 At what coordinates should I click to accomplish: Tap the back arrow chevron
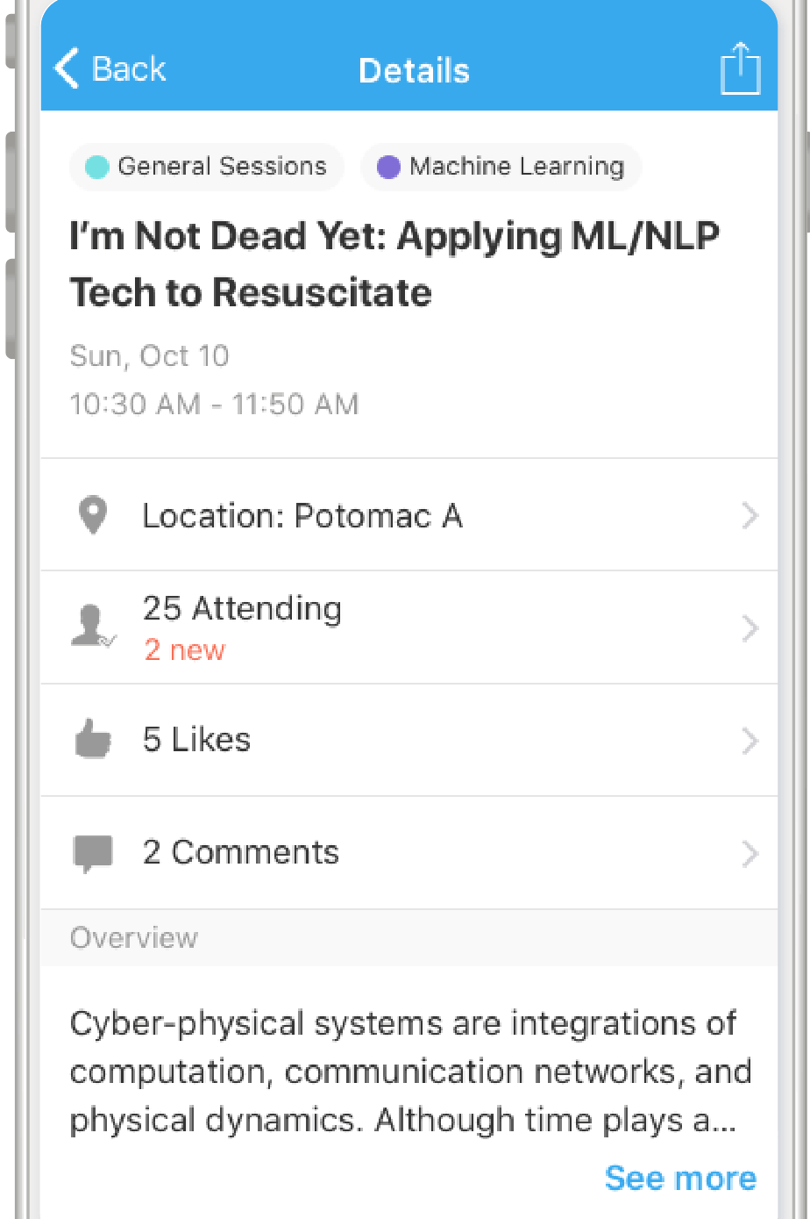tap(67, 68)
